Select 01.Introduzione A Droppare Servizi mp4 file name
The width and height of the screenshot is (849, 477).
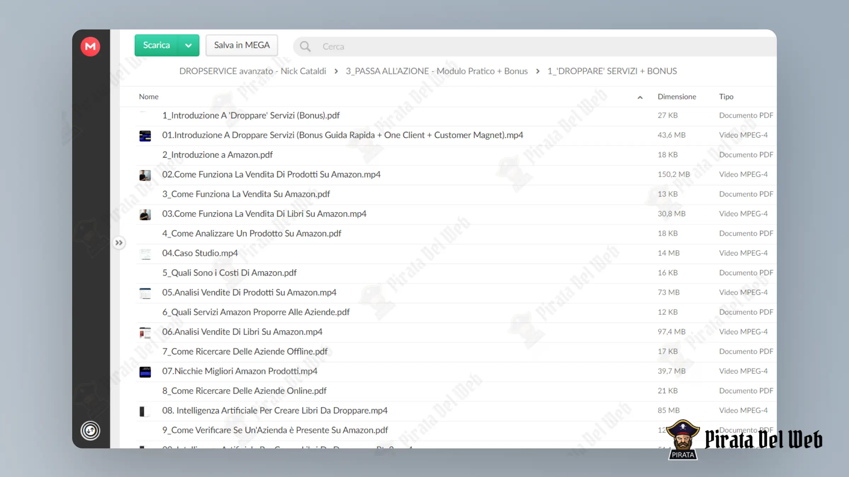342,135
